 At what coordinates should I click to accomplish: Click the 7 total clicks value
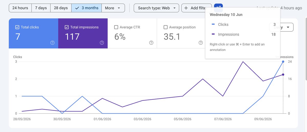tap(18, 37)
